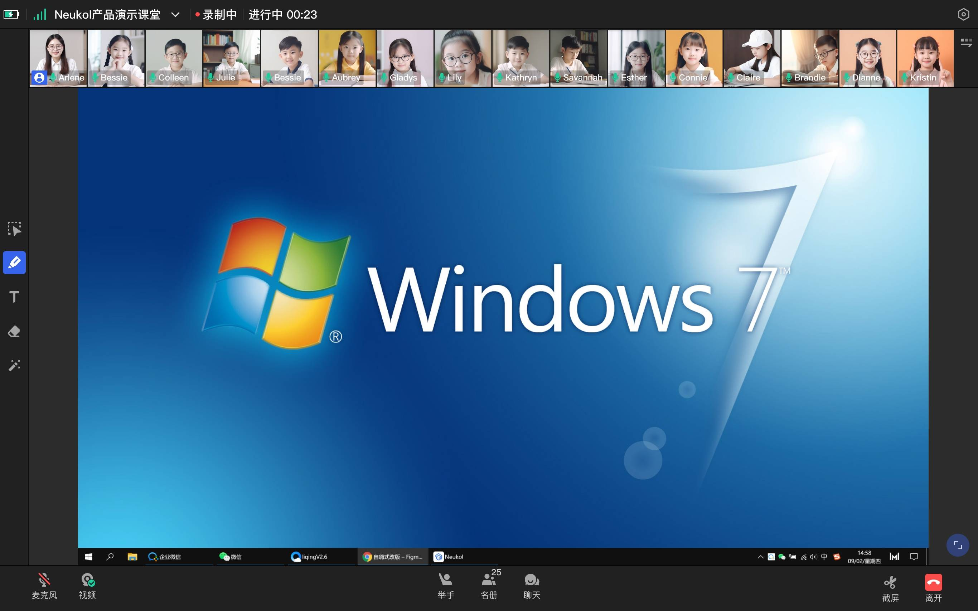Click the battery status icon
The image size is (978, 611).
(11, 15)
